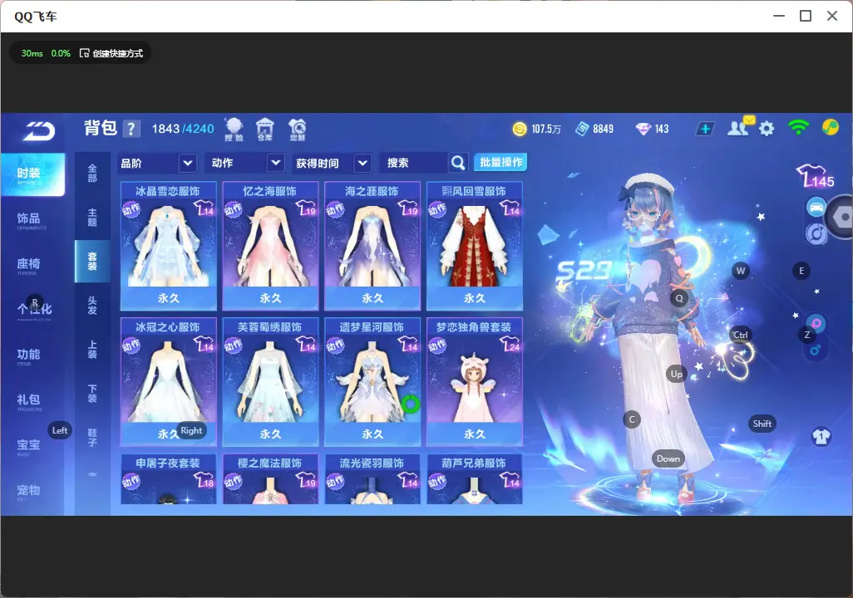Click the 1843/4240 backpack capacity count
The height and width of the screenshot is (598, 853).
[x=183, y=129]
